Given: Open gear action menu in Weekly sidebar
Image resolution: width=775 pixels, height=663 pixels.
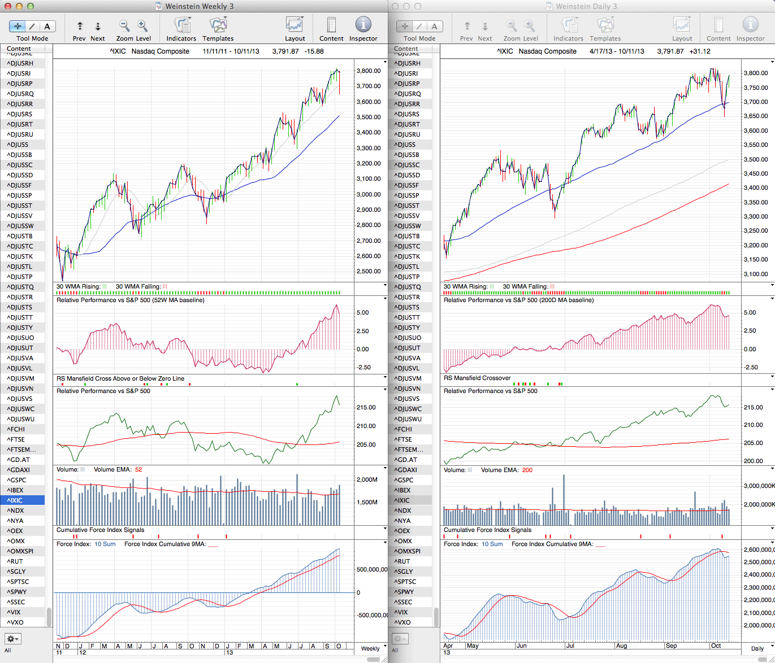Looking at the screenshot, I should (12, 639).
